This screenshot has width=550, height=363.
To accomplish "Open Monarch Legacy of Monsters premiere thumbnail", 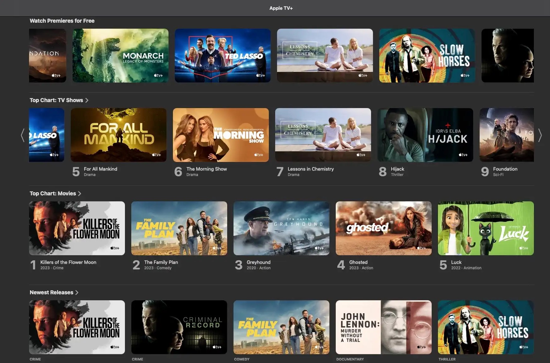I will point(121,56).
